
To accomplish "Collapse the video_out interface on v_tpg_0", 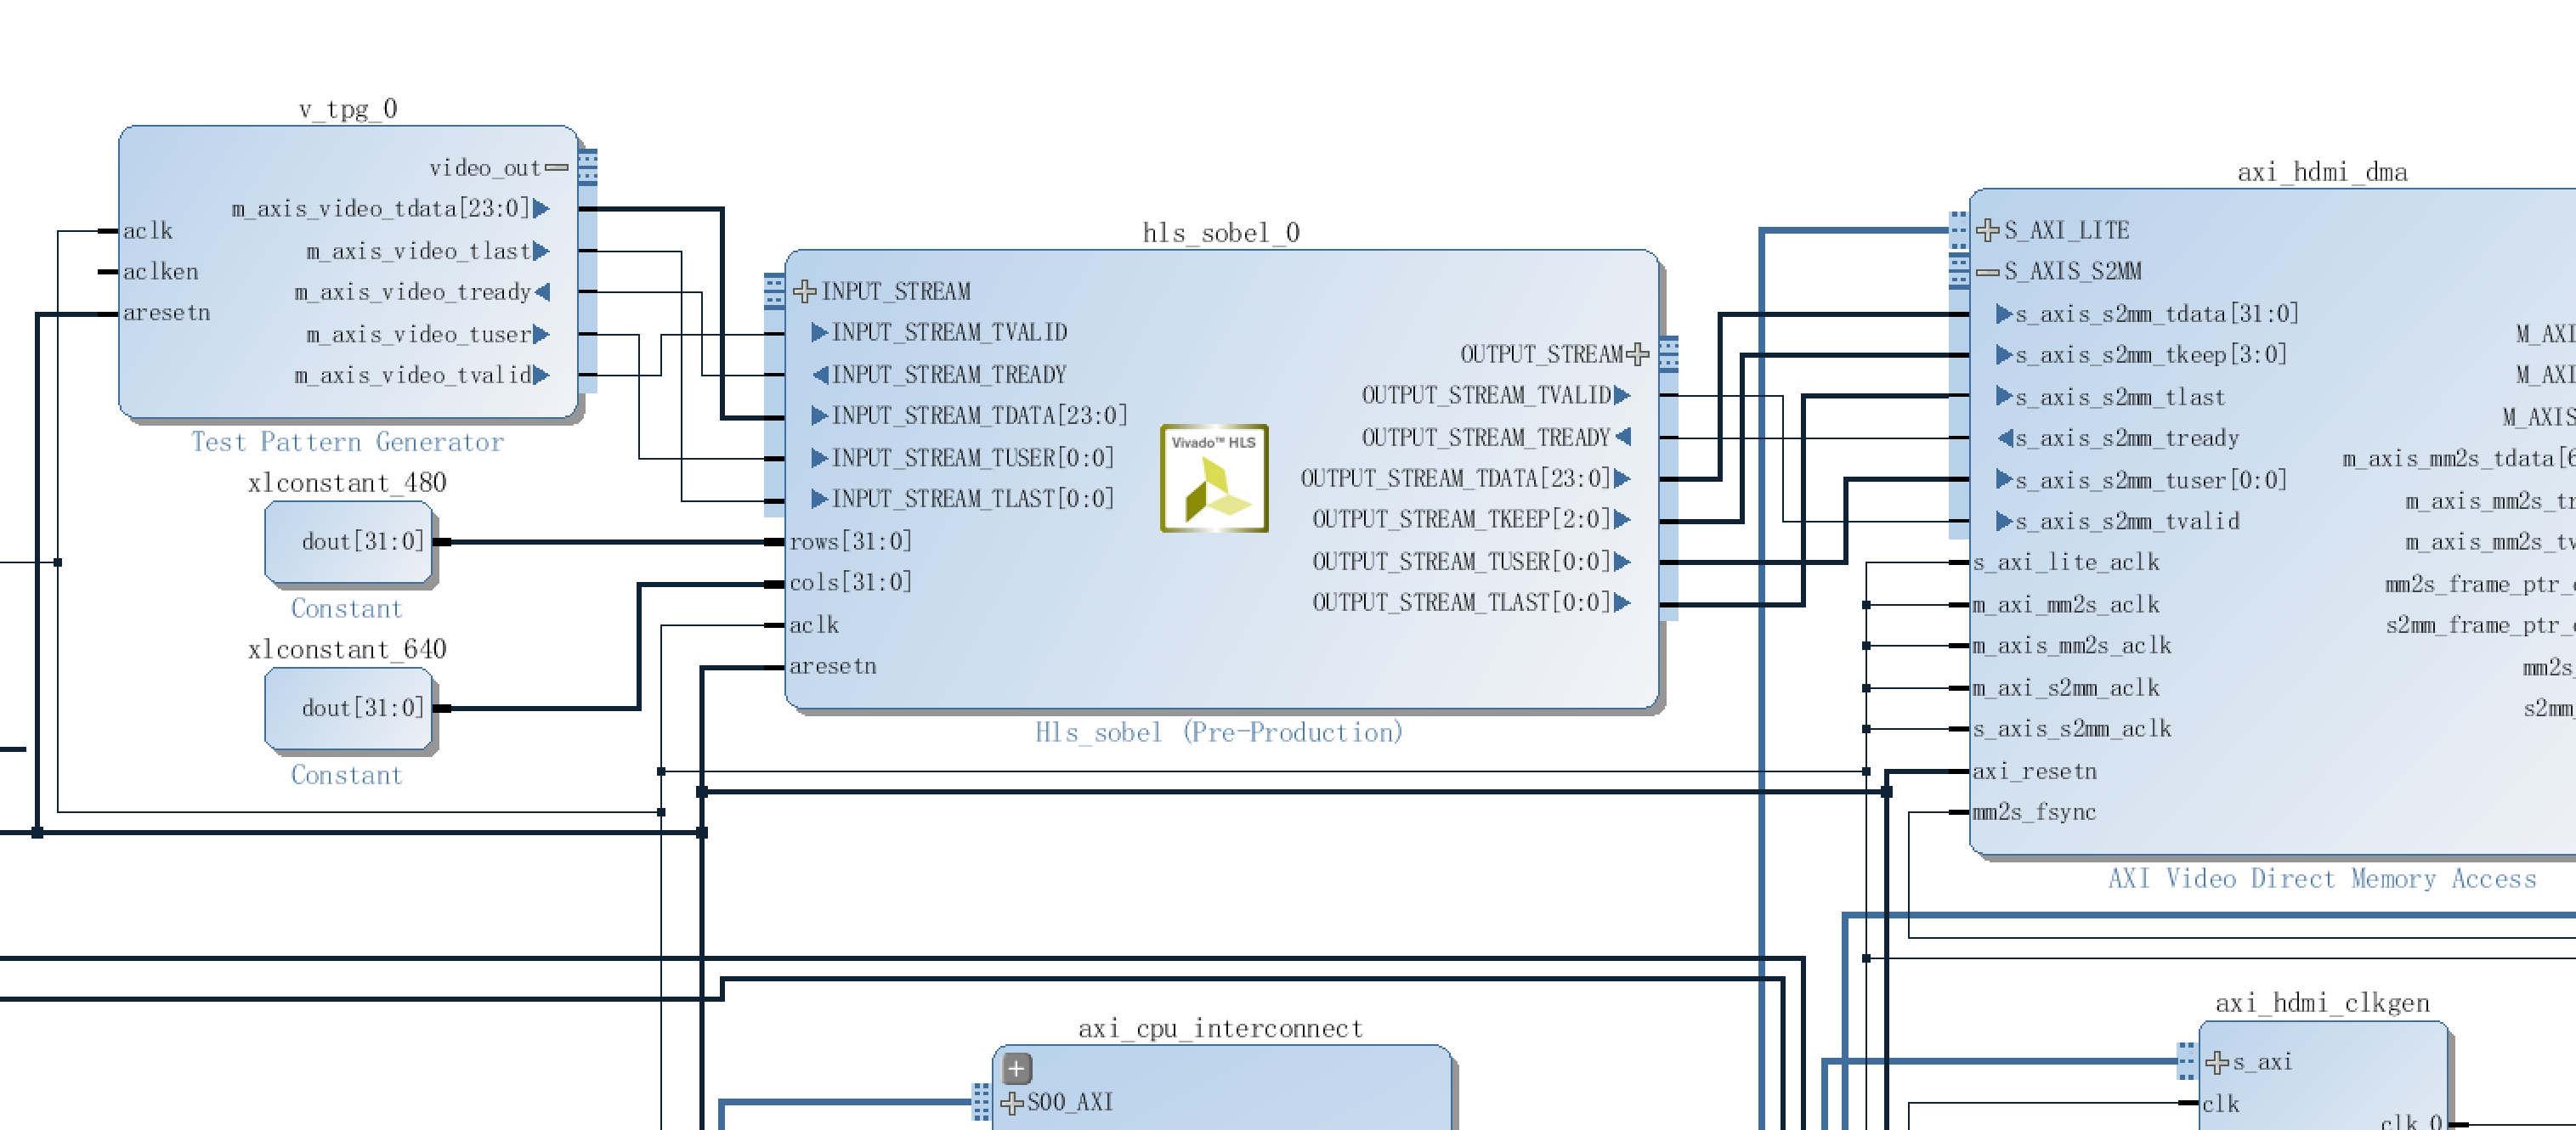I will (x=557, y=168).
